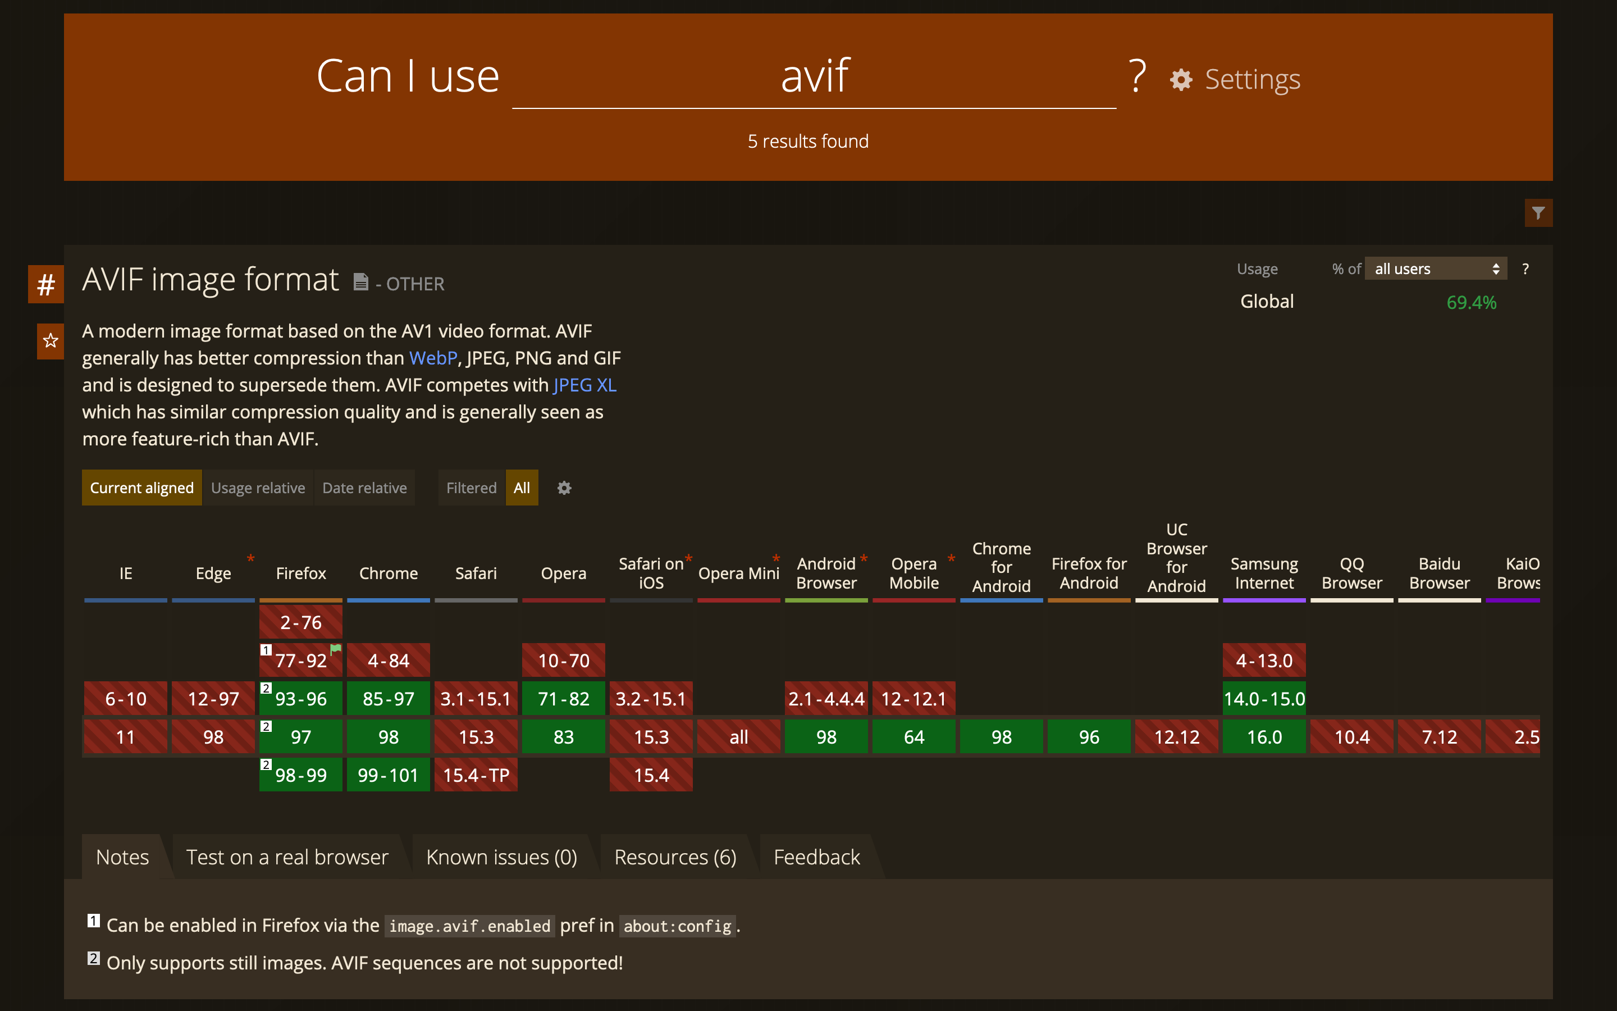The image size is (1617, 1011).
Task: Open the Feedback tab
Action: point(816,857)
